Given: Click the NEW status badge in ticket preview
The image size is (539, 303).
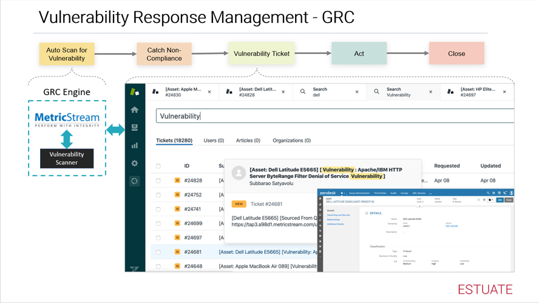Looking at the screenshot, I should click(239, 204).
